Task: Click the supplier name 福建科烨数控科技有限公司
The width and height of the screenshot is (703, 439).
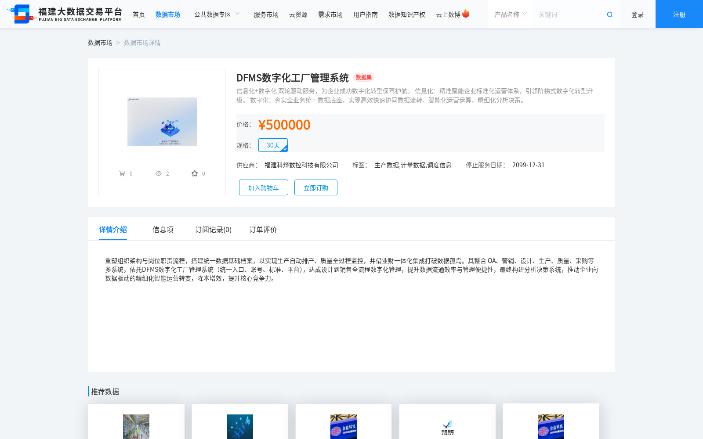Action: 301,165
